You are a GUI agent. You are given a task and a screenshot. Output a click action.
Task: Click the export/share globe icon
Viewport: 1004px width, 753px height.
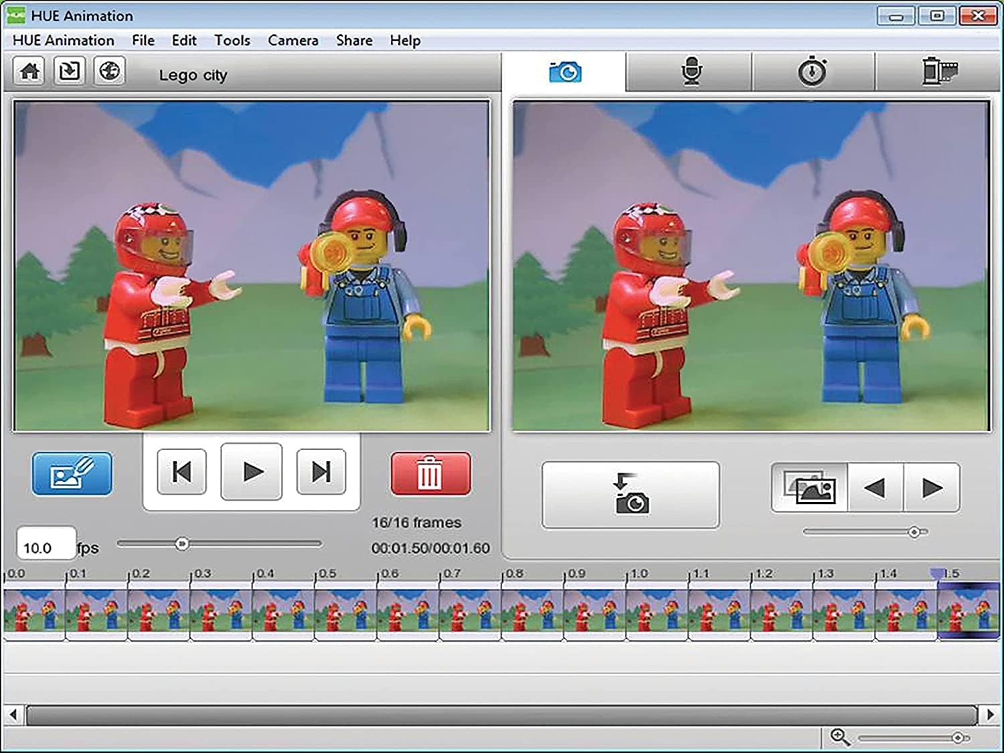pos(109,70)
